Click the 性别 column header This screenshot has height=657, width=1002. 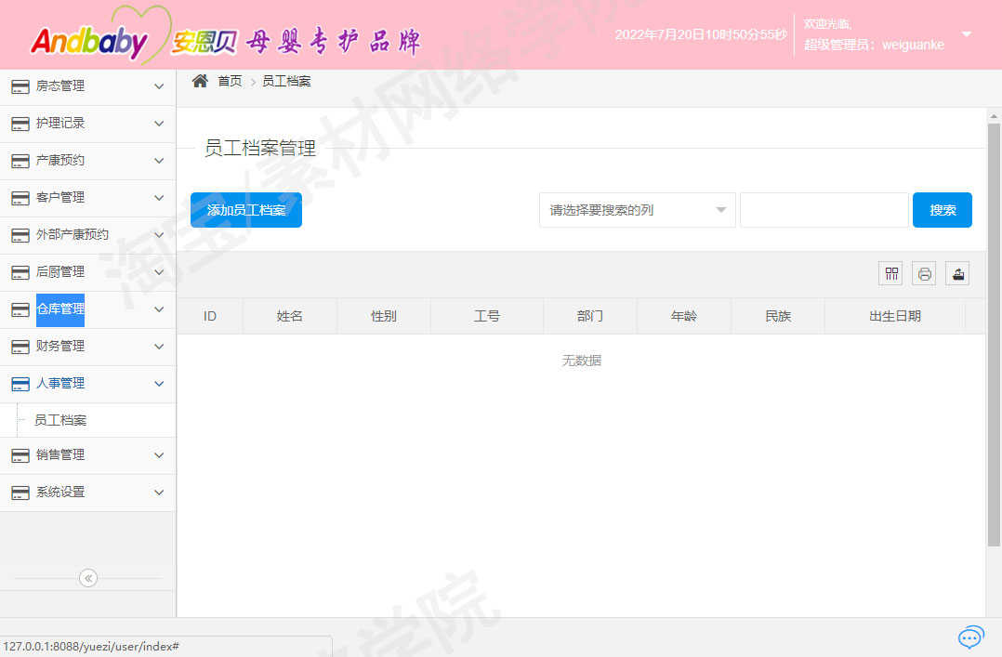tap(383, 316)
